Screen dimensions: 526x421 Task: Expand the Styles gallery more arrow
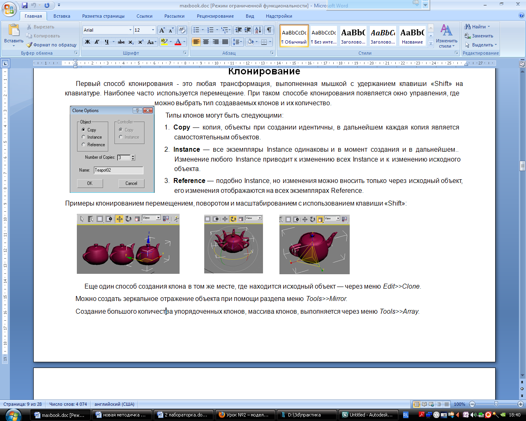tap(431, 43)
